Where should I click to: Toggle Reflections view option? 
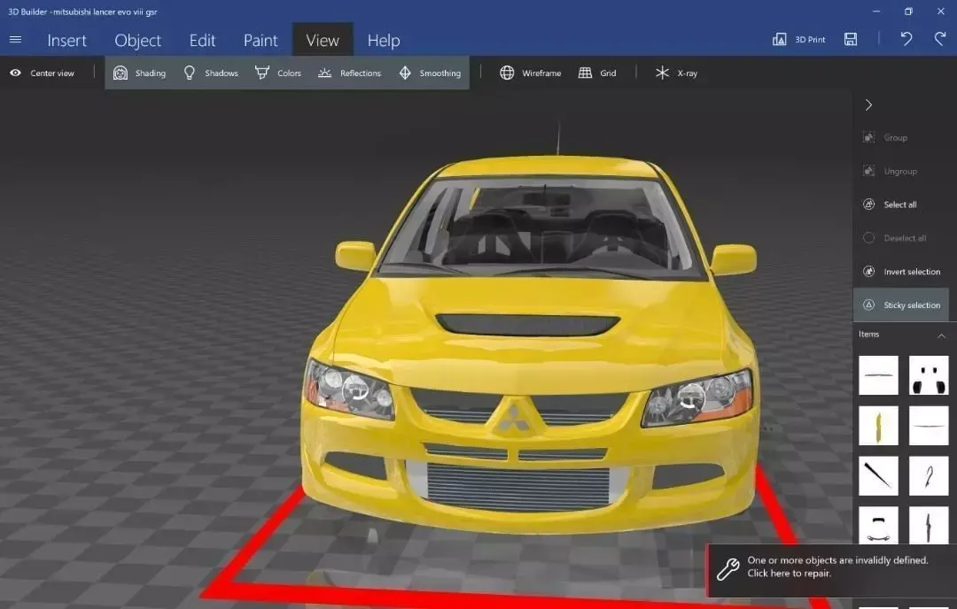point(349,73)
